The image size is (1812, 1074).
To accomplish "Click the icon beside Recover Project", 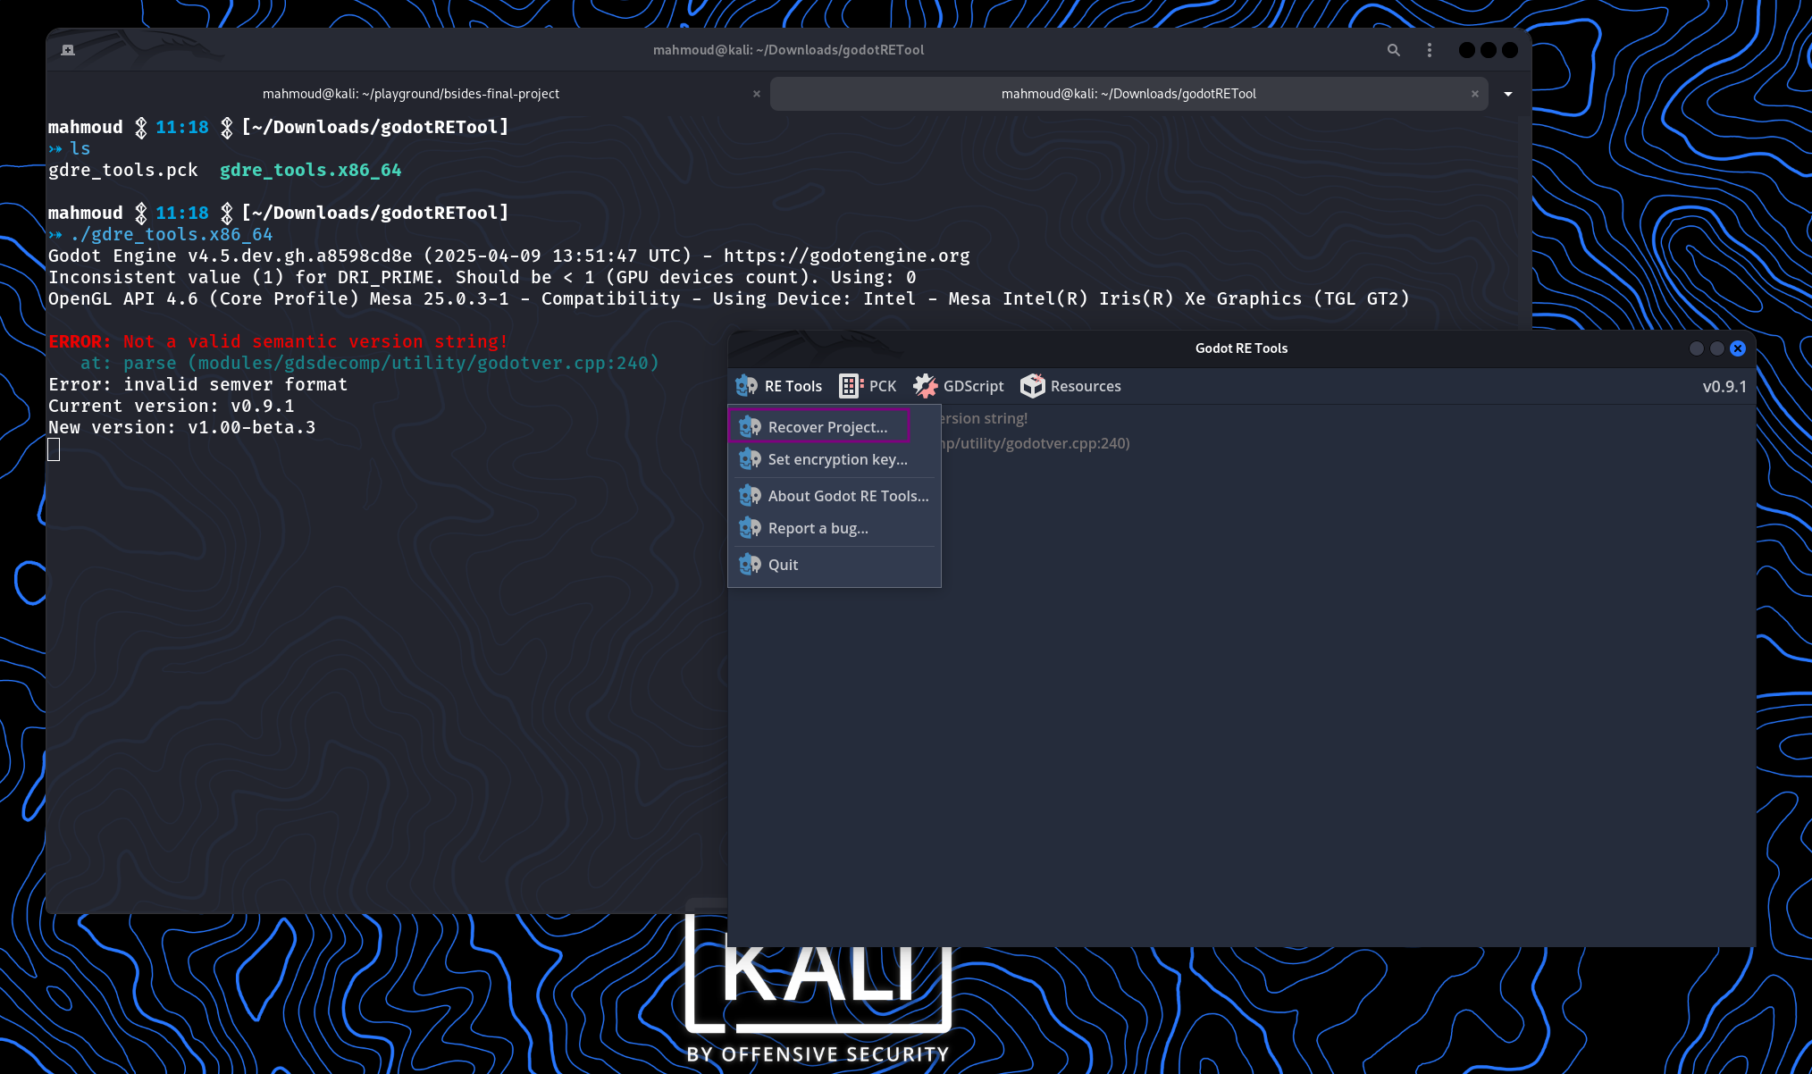I will click(x=750, y=427).
